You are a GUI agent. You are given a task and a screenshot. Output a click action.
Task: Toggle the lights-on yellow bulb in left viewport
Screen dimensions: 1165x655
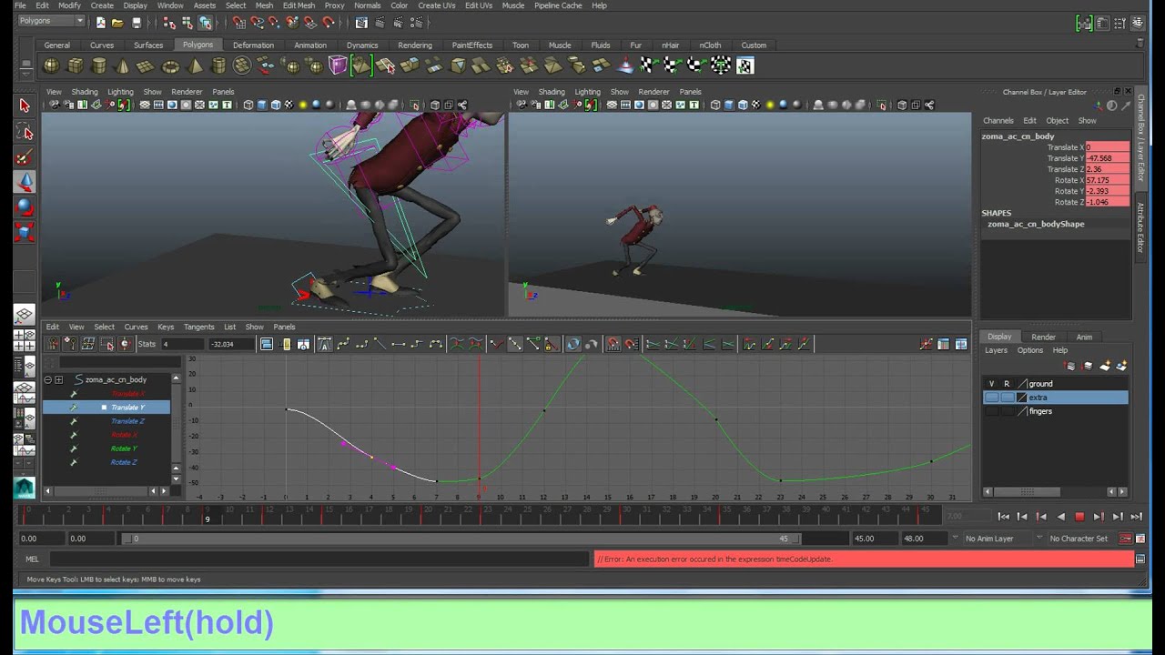(303, 106)
